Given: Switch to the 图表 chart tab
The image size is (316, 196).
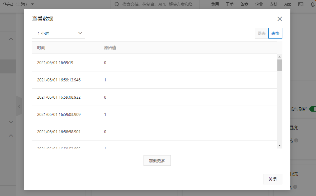Looking at the screenshot, I should click(261, 33).
